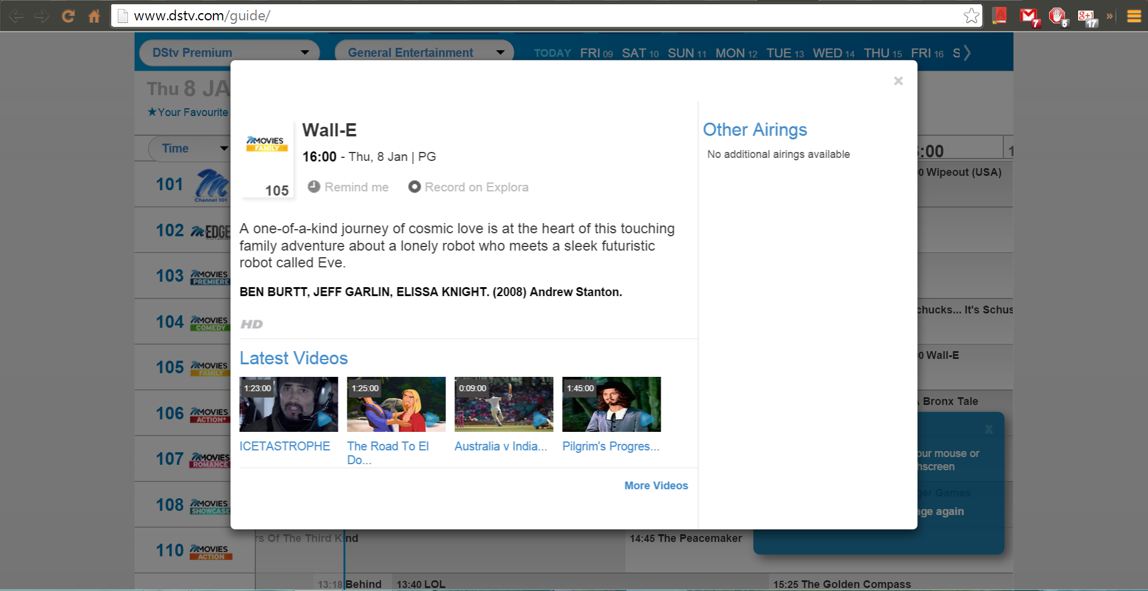1148x591 pixels.
Task: Click the Latest Videos heading
Action: tap(294, 358)
